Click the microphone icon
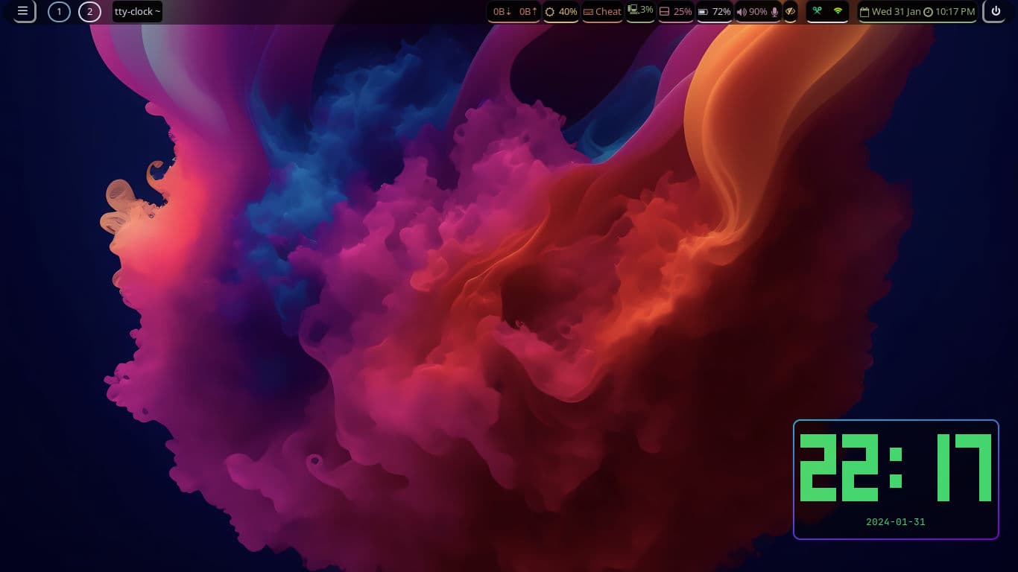The image size is (1018, 572). coord(774,12)
